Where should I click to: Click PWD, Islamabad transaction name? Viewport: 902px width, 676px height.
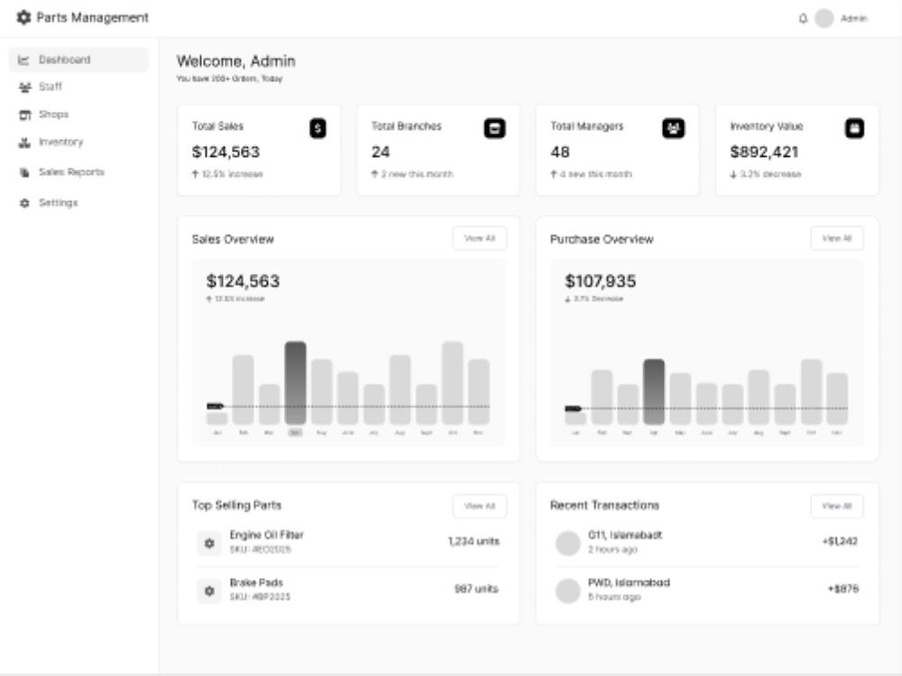click(629, 583)
